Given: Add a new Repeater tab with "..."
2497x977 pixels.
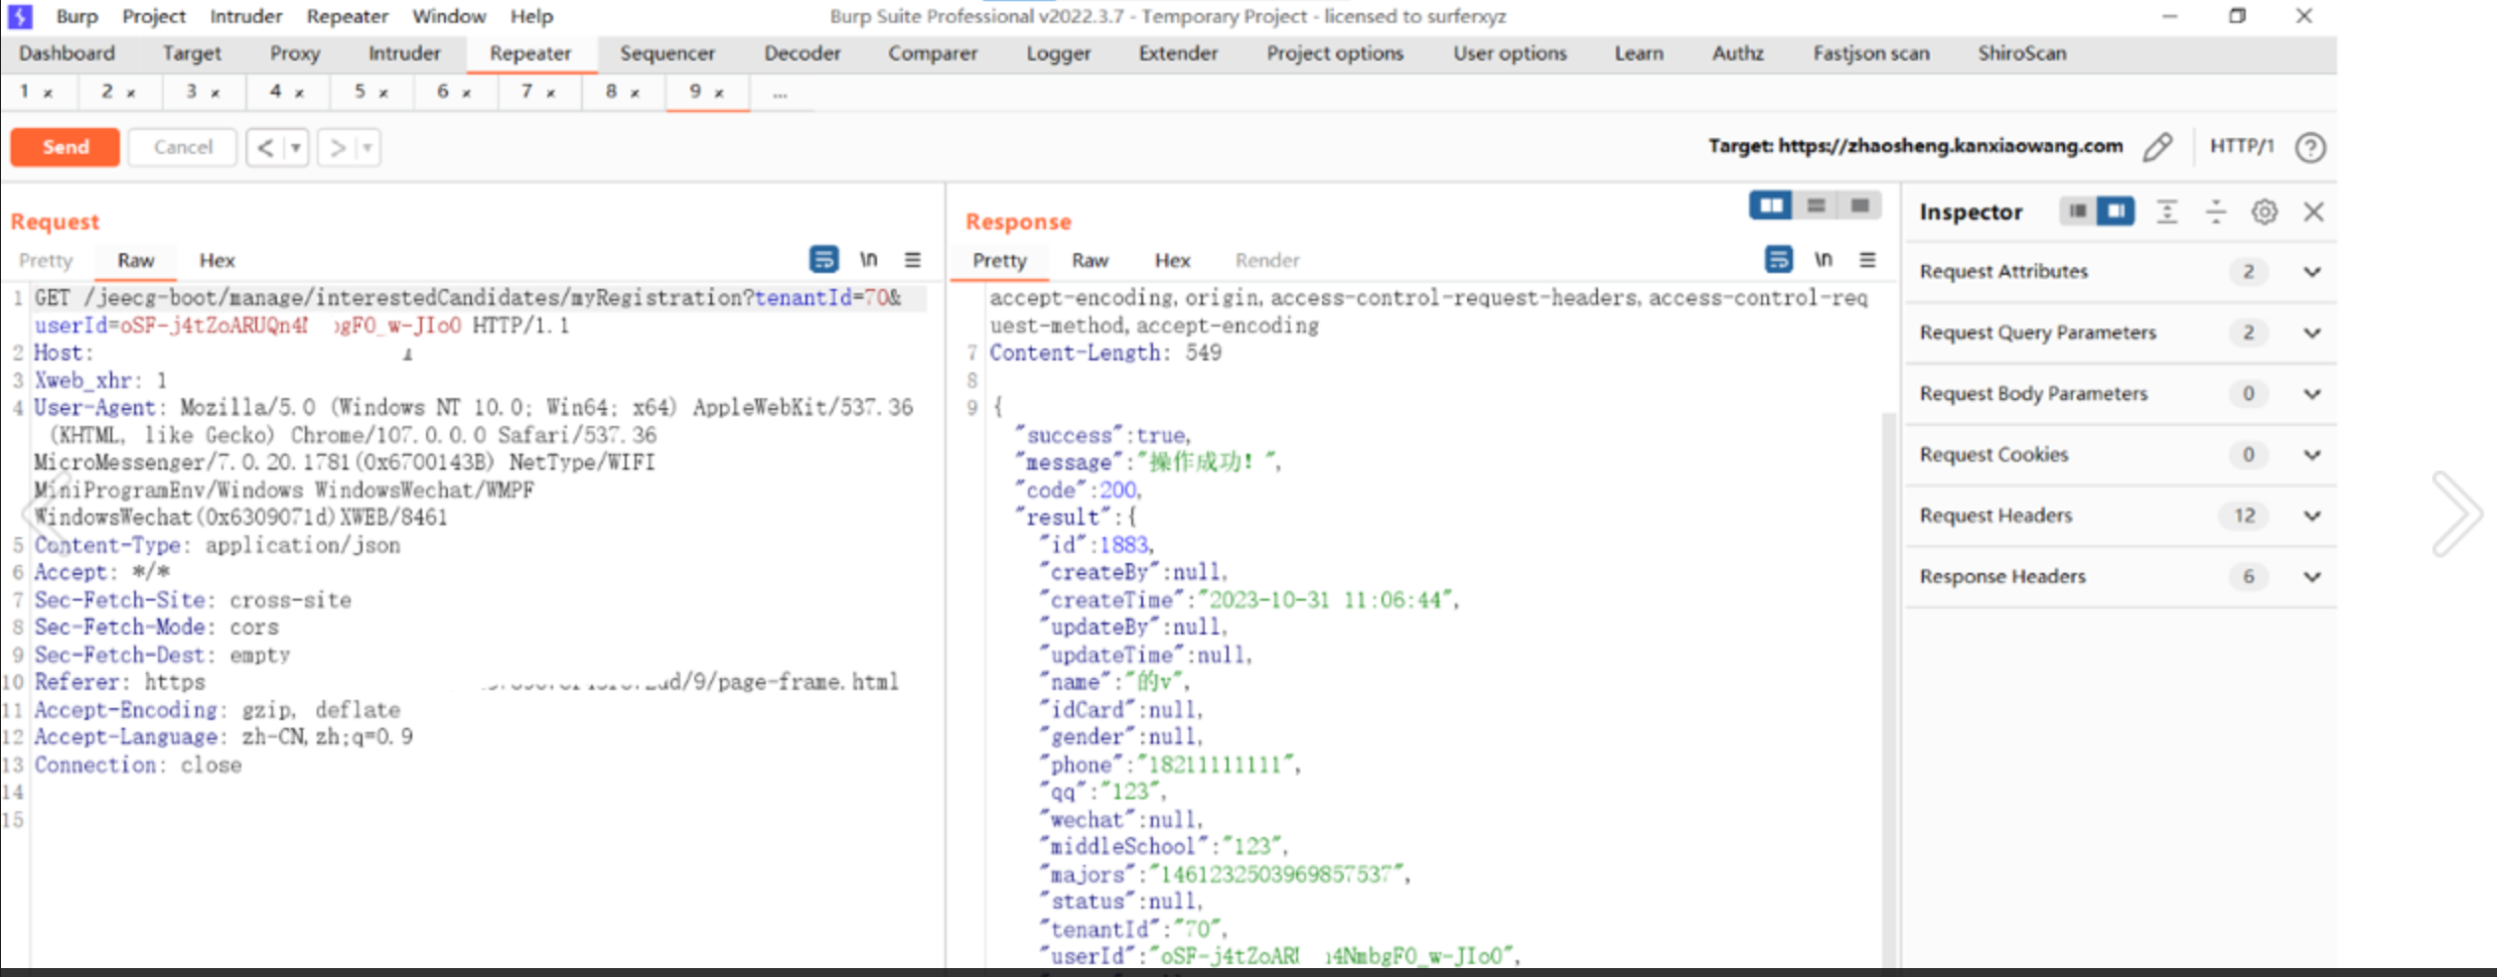Looking at the screenshot, I should pyautogui.click(x=781, y=93).
